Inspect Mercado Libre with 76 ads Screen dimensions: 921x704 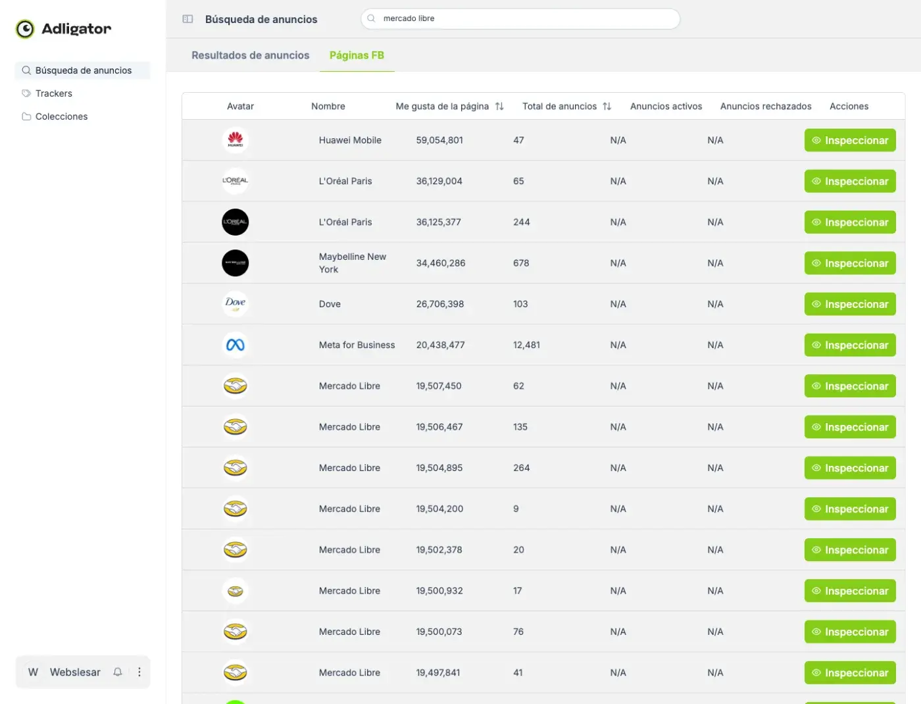coord(850,632)
